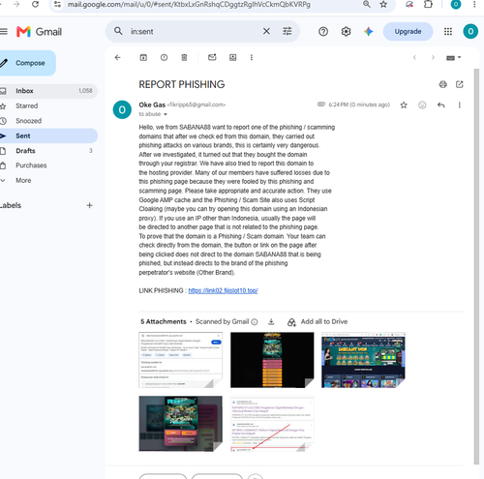Open black background attachment thumbnail
484x479 pixels.
click(x=272, y=360)
